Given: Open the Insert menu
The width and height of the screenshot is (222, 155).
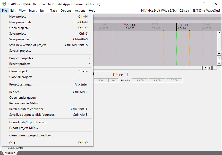Looking at the screenshot, I should click(33, 11).
